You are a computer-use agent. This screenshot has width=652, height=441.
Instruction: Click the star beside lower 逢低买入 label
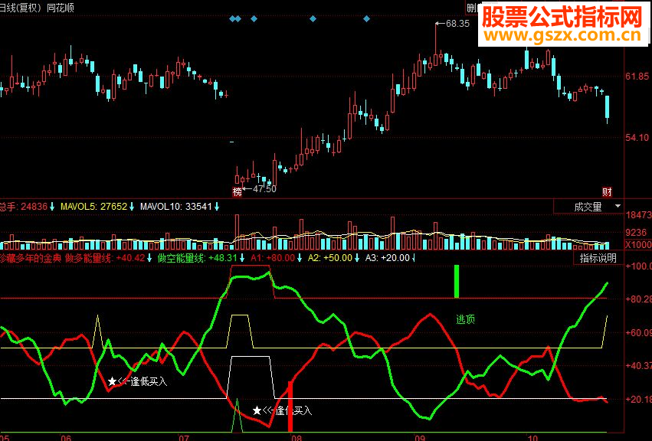[257, 411]
